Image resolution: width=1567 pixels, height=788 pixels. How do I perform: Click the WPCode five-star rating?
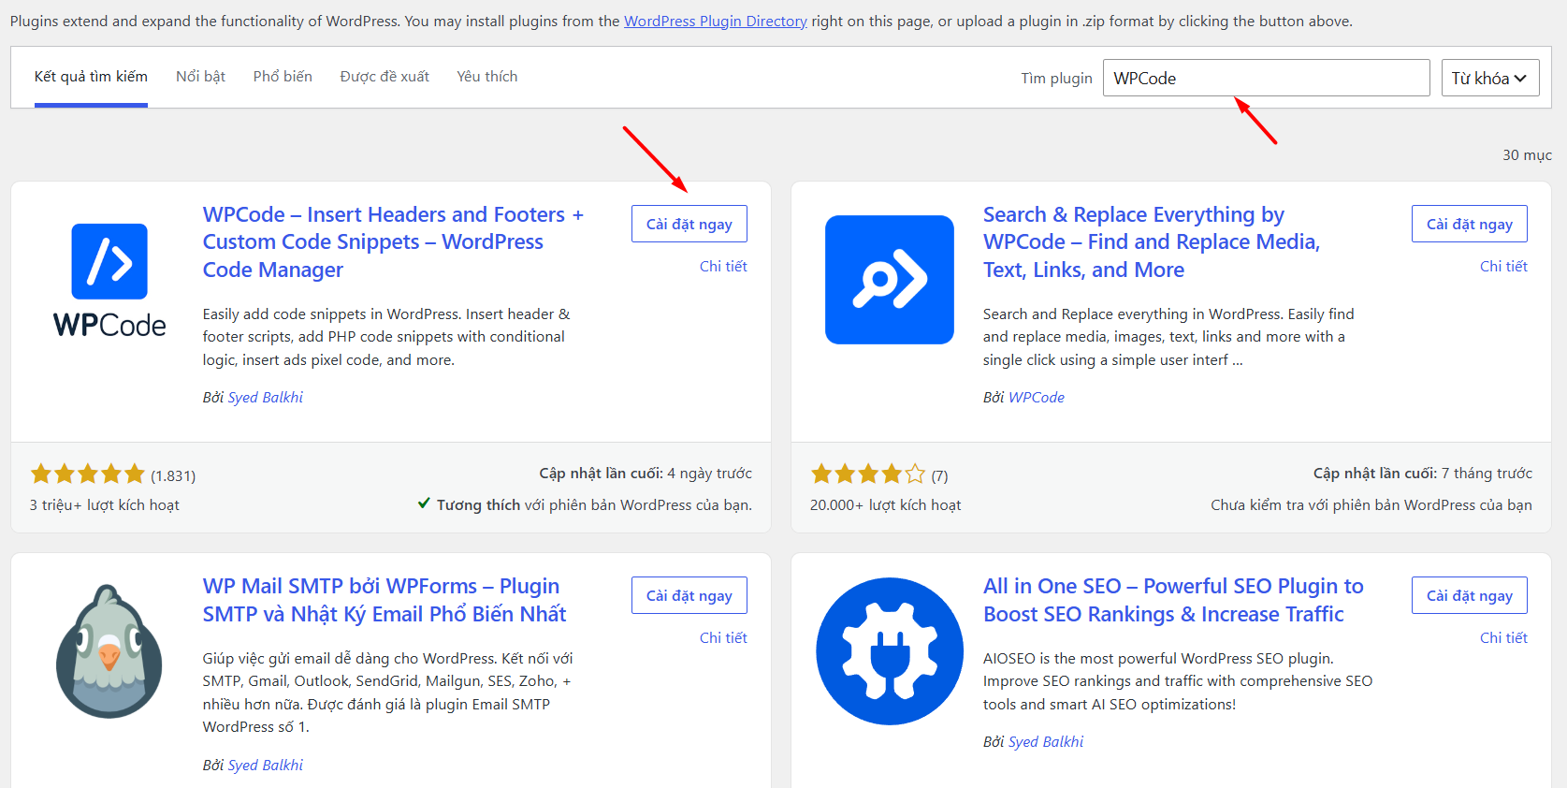(x=88, y=474)
